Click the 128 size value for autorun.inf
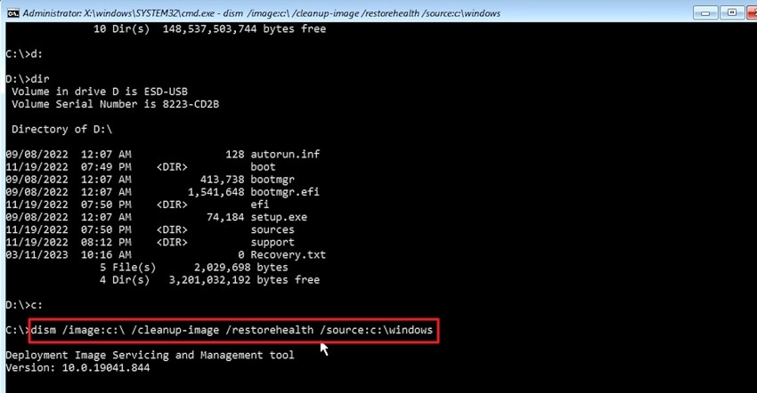The width and height of the screenshot is (757, 393). click(x=234, y=155)
